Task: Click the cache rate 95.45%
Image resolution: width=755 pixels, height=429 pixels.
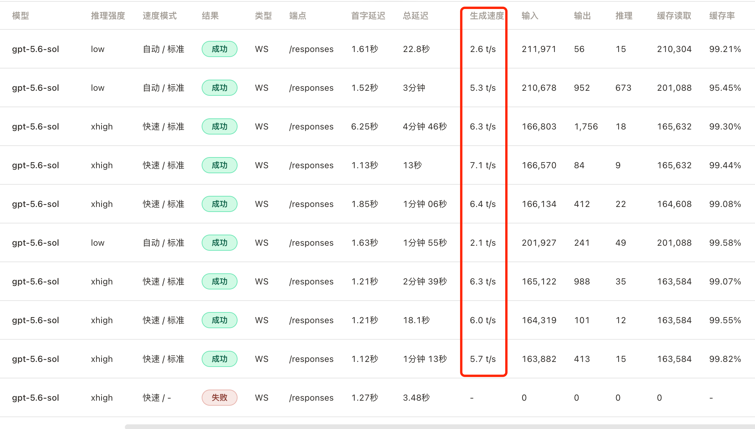Action: (x=725, y=88)
